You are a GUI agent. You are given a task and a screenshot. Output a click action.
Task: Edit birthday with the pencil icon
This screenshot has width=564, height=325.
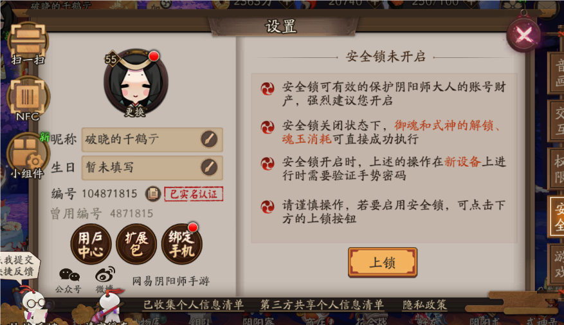coord(209,167)
